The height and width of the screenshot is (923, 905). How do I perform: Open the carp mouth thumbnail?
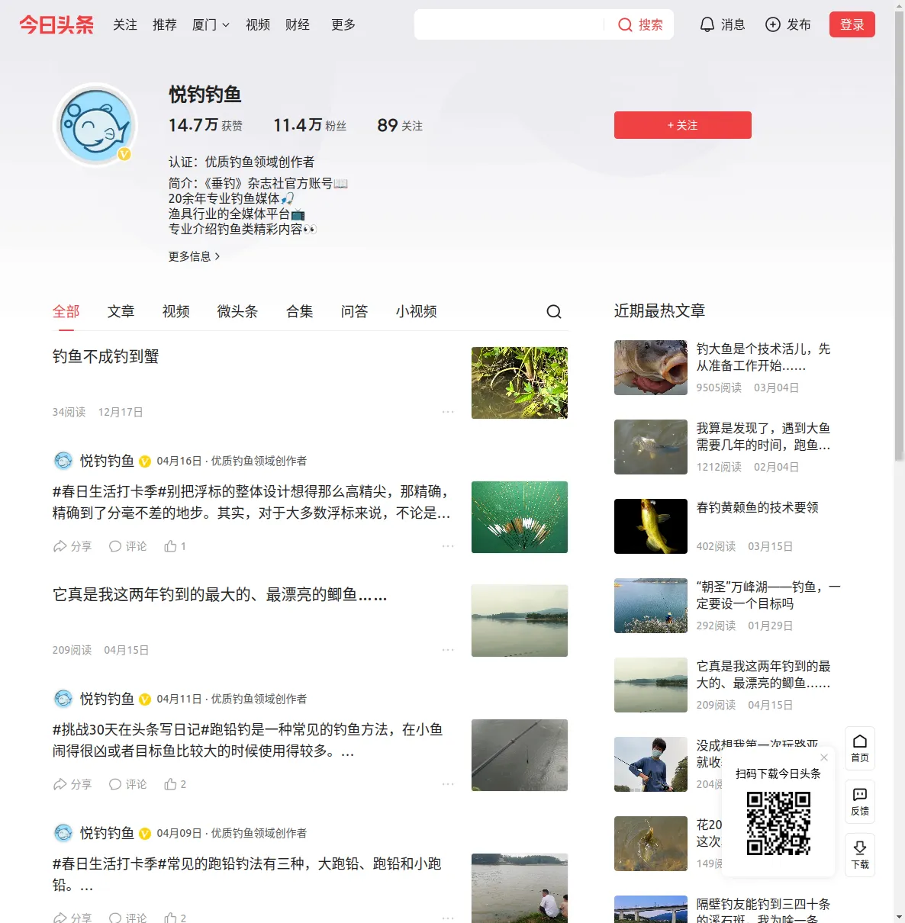tap(651, 368)
